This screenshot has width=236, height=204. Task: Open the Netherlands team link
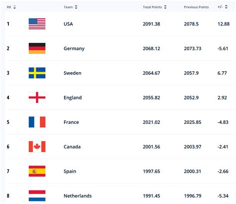[78, 196]
